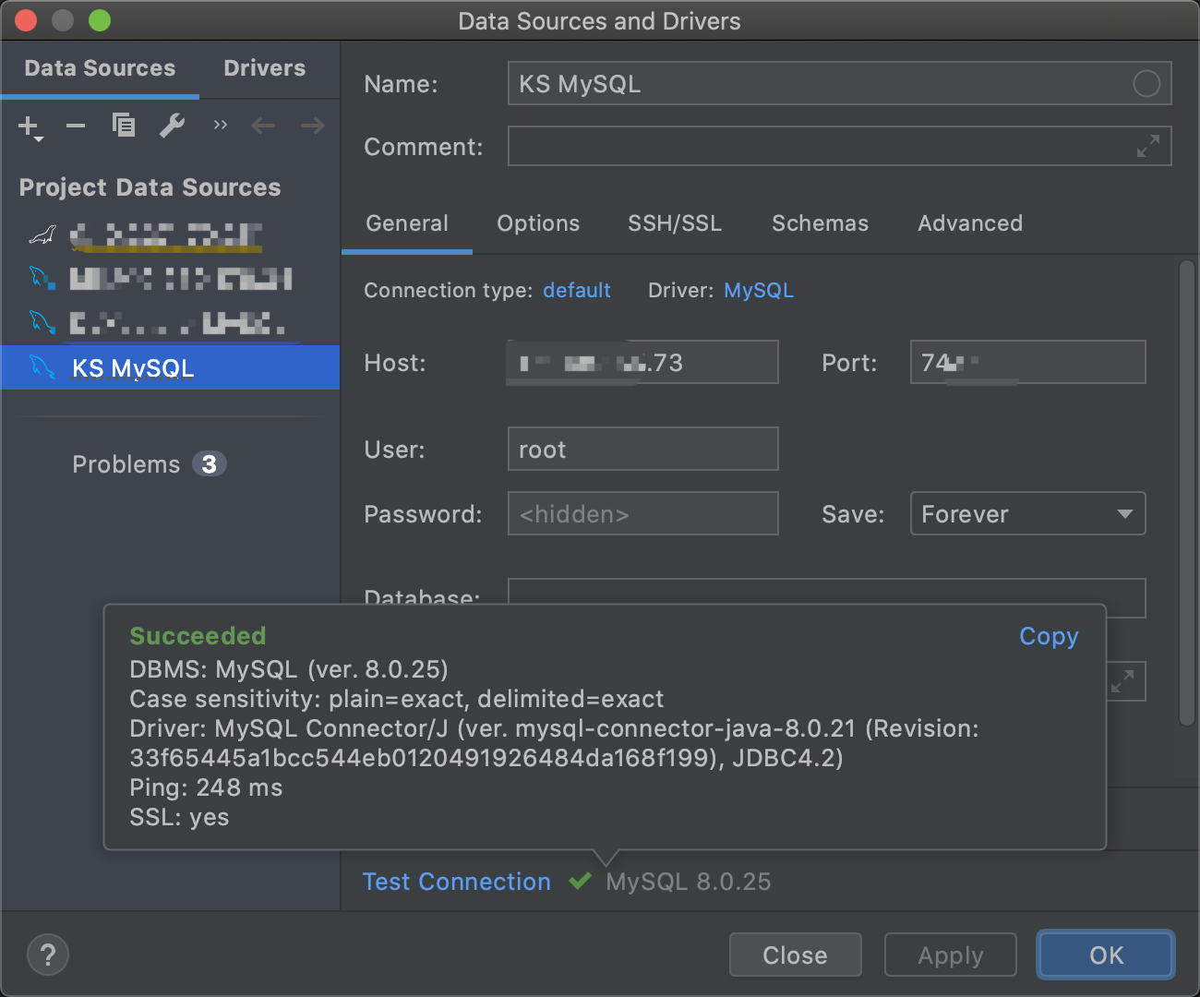This screenshot has height=997, width=1200.
Task: Switch to Drivers tab
Action: pyautogui.click(x=265, y=68)
